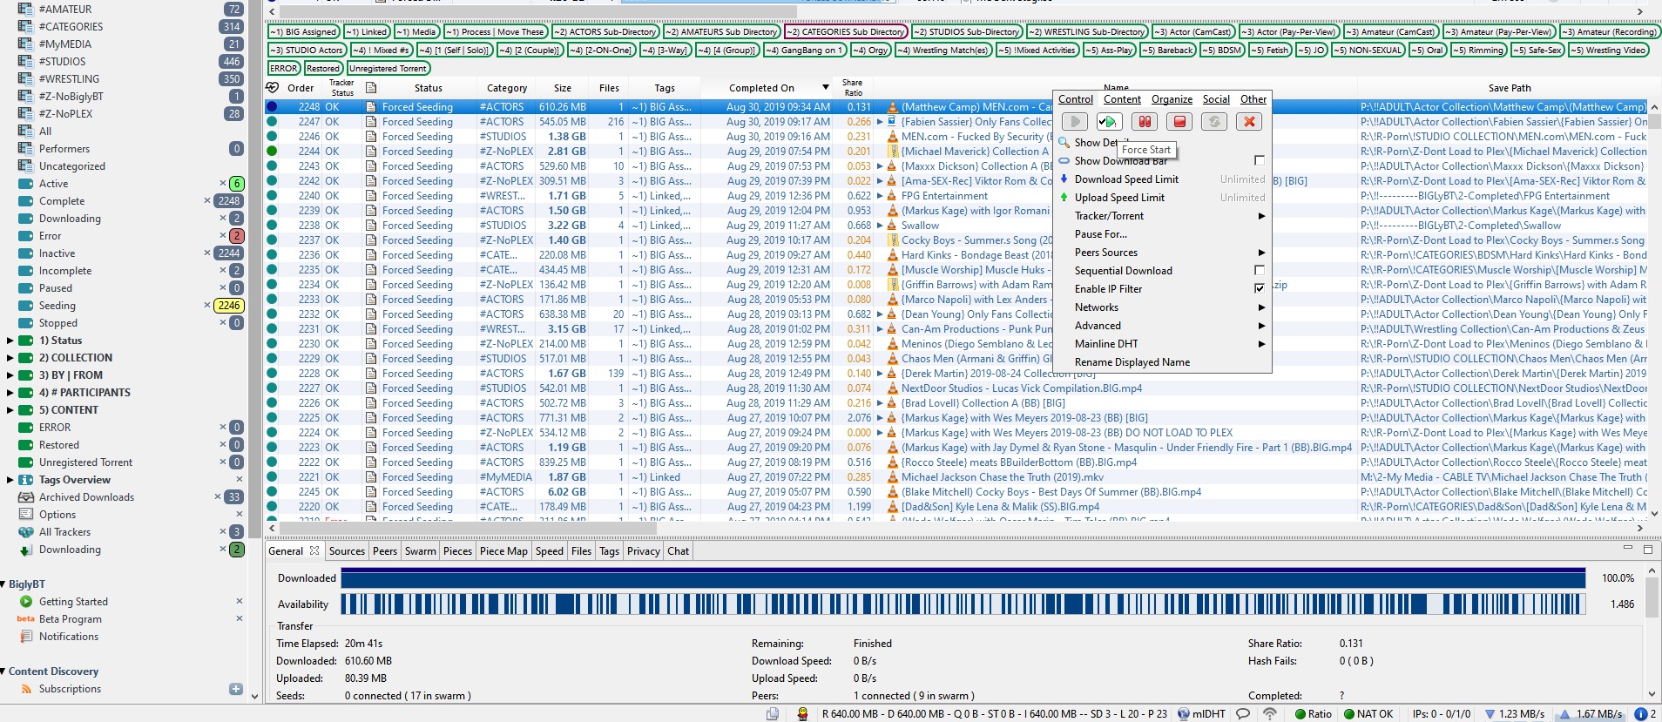Expand the '2) COLLECTION' sidebar group
1662x722 pixels.
(x=10, y=358)
